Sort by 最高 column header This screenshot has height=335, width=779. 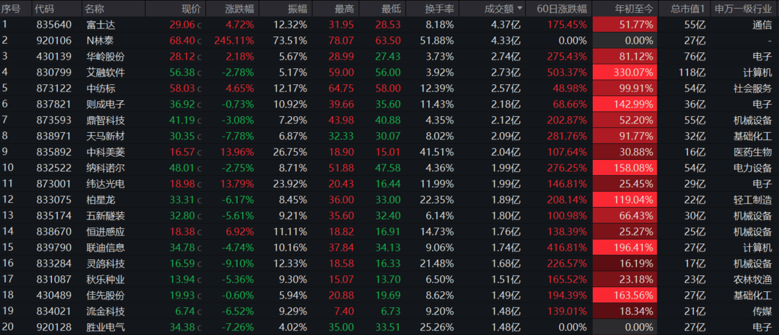344,9
